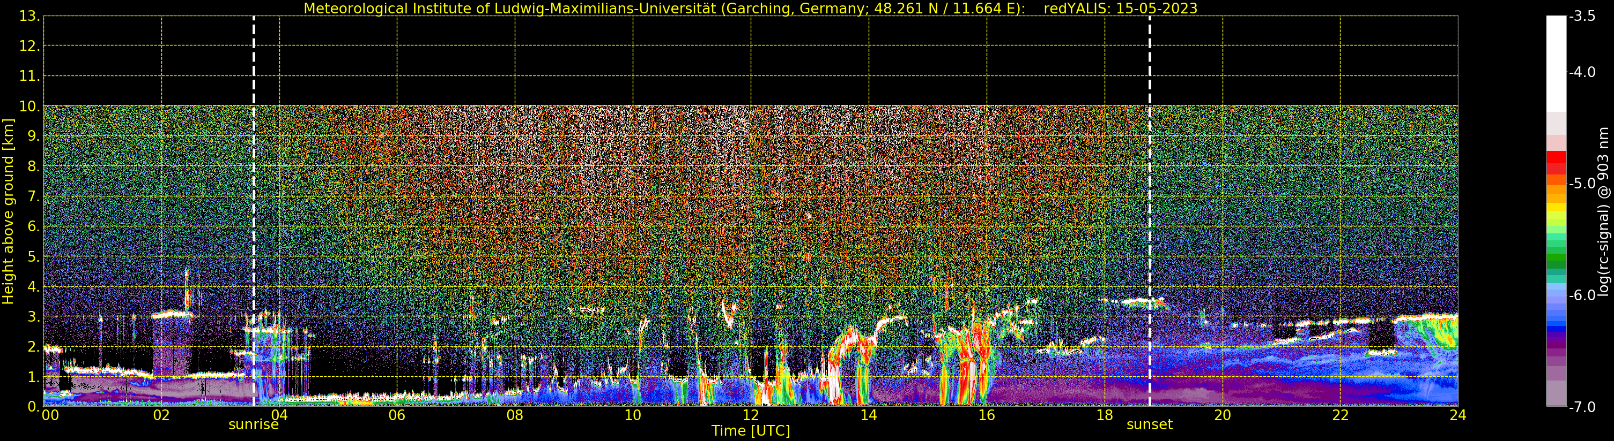Click the '-4.0' colorbar tick label

[x=1583, y=72]
